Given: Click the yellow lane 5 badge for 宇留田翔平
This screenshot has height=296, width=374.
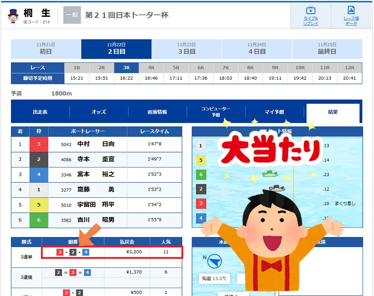Looking at the screenshot, I should (x=39, y=205).
